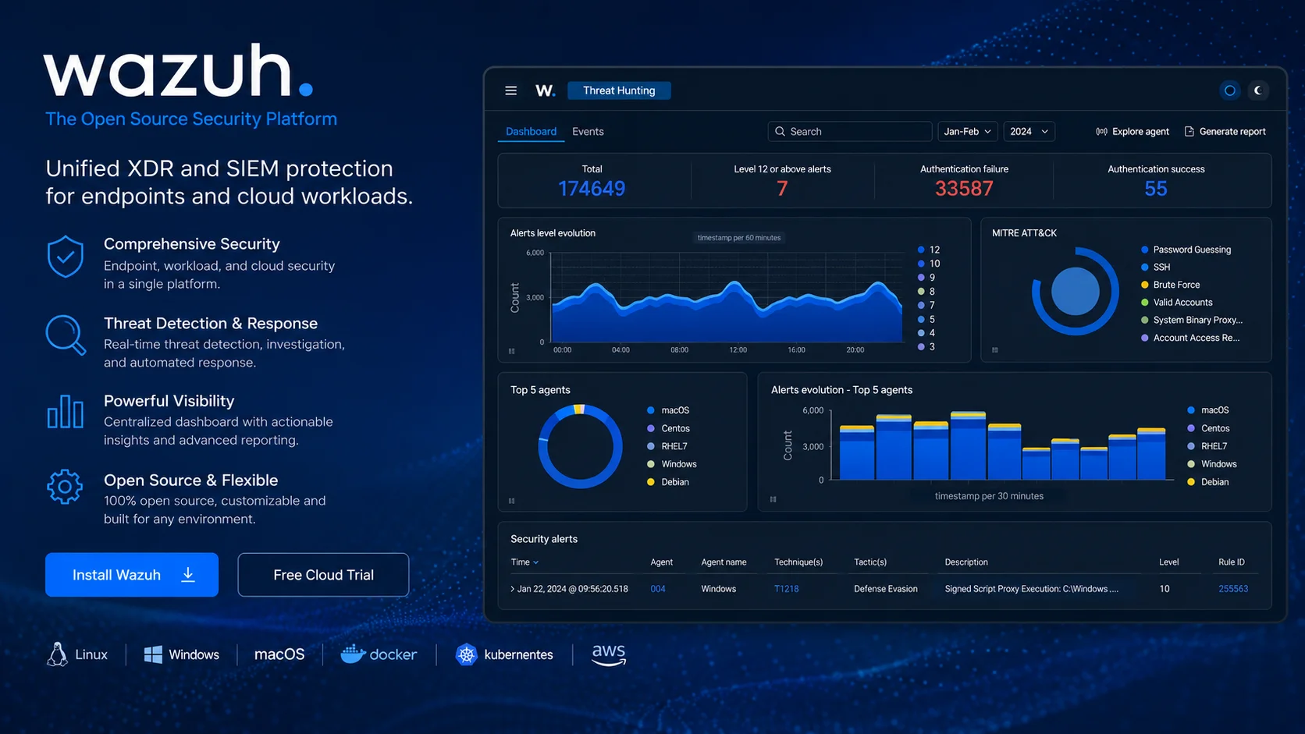Sort alerts by the Time column arrow
Screen dimensions: 1305x734
tap(535, 562)
